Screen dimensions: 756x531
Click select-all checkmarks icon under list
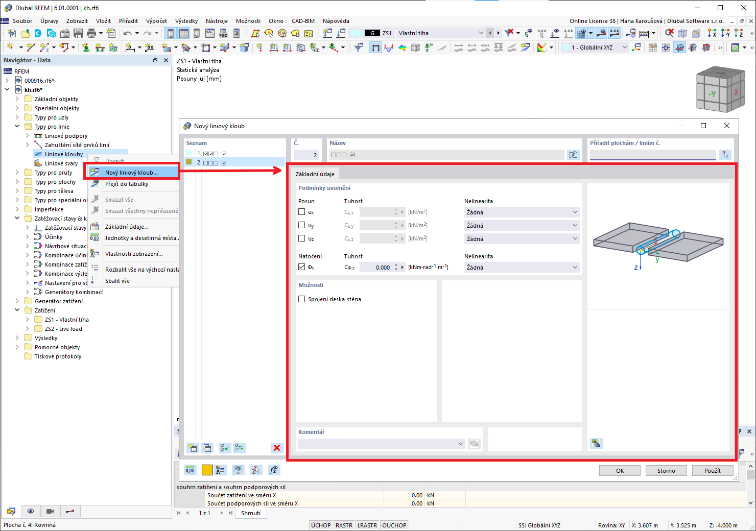tap(224, 448)
